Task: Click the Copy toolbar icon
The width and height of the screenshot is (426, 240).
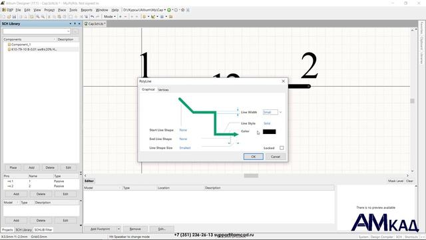Action: click(54, 17)
